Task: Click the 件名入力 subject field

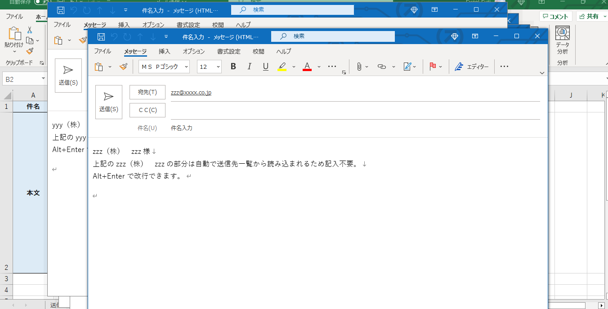Action: (x=355, y=128)
